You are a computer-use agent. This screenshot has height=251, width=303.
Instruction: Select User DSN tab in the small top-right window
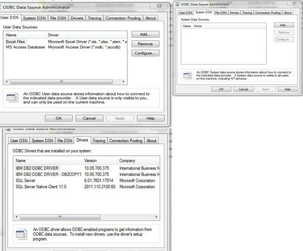pos(185,13)
